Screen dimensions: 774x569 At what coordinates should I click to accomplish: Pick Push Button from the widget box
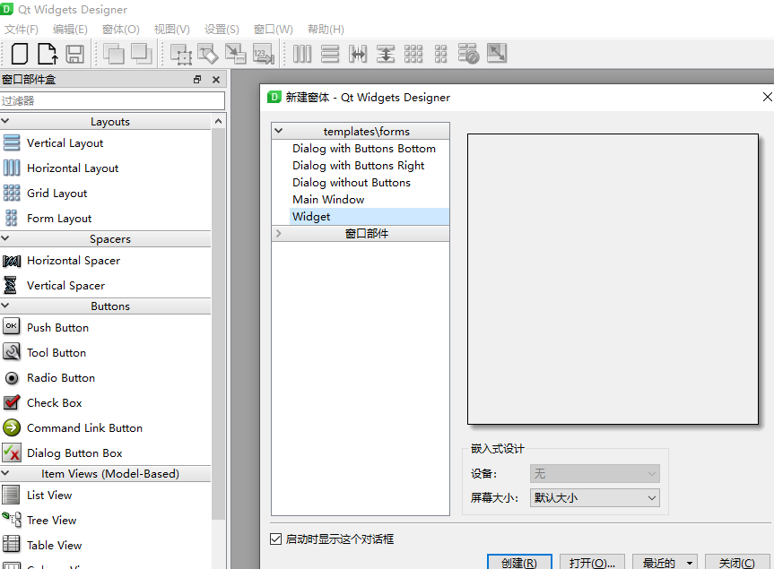pos(106,327)
